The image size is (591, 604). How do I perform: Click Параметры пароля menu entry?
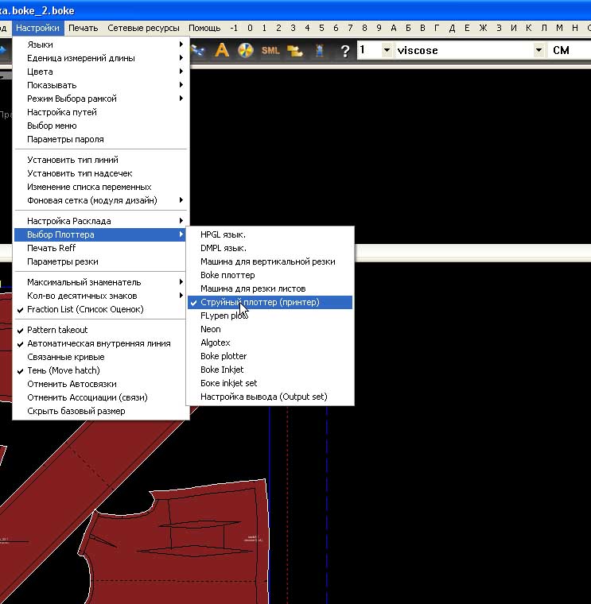pos(65,139)
